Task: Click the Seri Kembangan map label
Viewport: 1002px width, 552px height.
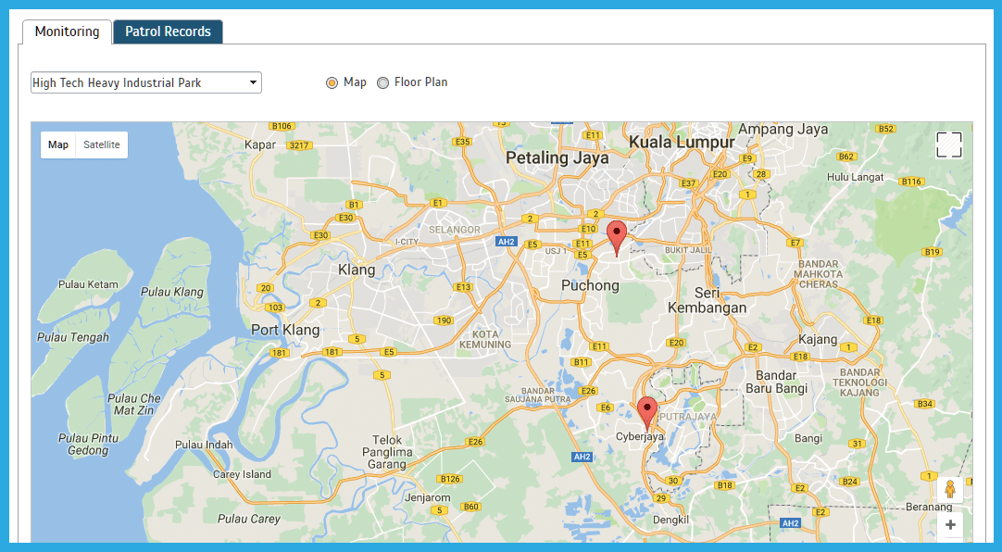Action: point(707,300)
